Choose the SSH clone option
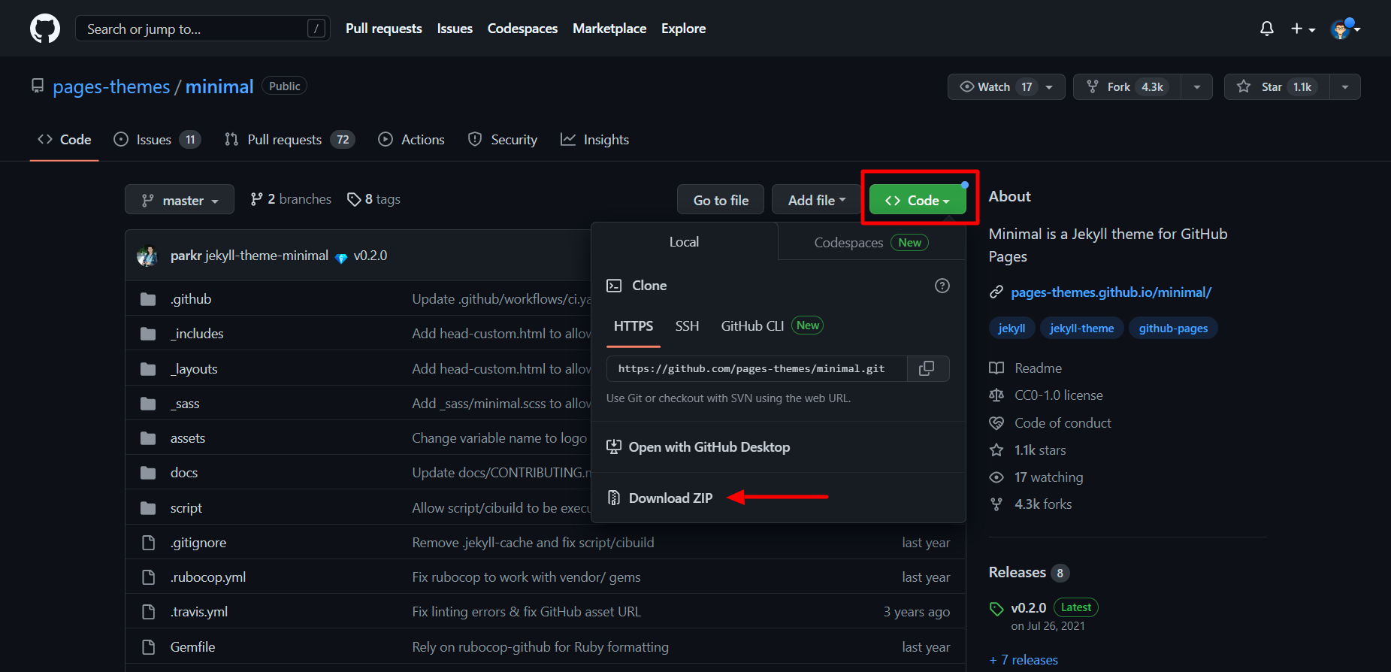Image resolution: width=1391 pixels, height=672 pixels. point(687,326)
